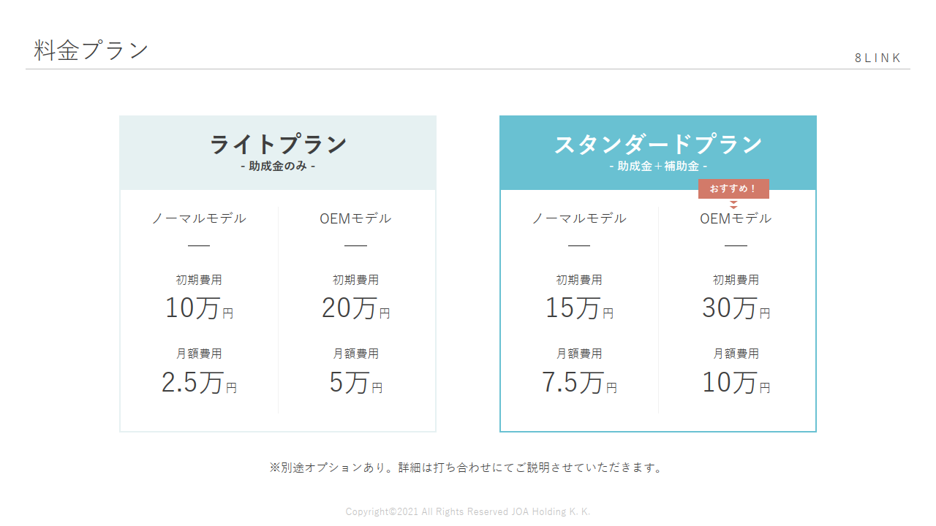Click the 5万円 monthly fee
This screenshot has width=936, height=526.
(355, 382)
